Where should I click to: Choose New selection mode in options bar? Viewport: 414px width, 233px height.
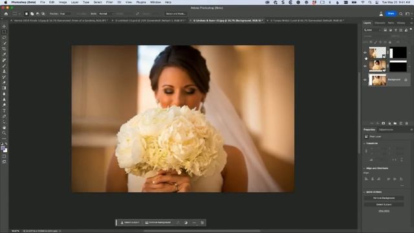(x=27, y=14)
